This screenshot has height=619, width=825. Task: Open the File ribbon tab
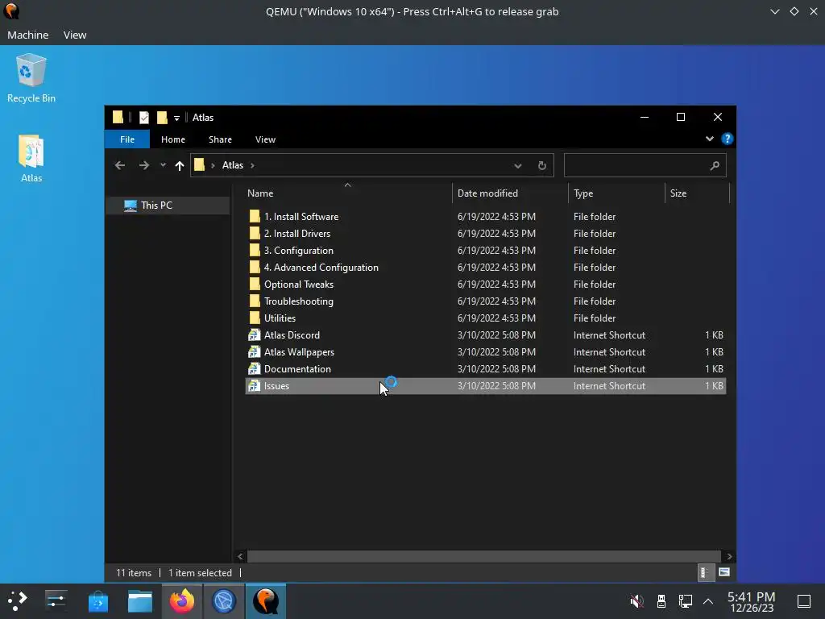click(127, 139)
